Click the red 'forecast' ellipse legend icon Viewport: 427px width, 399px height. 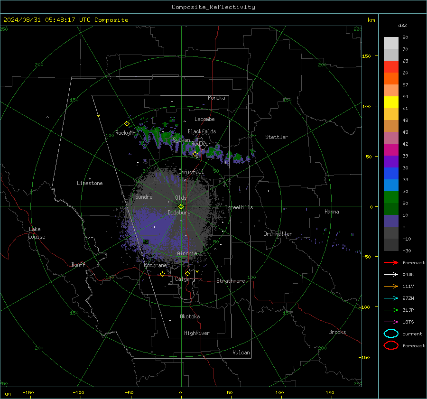click(x=391, y=345)
